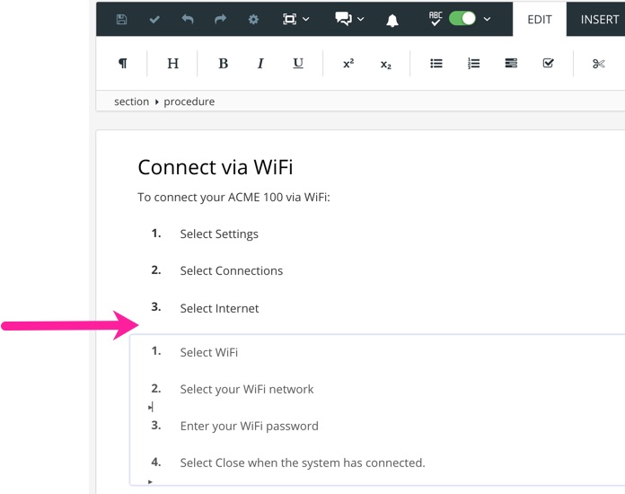Click the undo arrow icon

pyautogui.click(x=188, y=19)
